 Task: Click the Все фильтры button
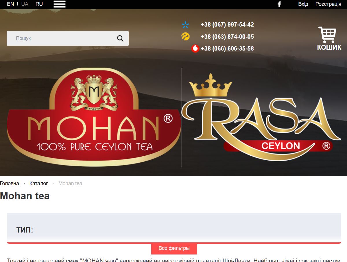(x=174, y=248)
